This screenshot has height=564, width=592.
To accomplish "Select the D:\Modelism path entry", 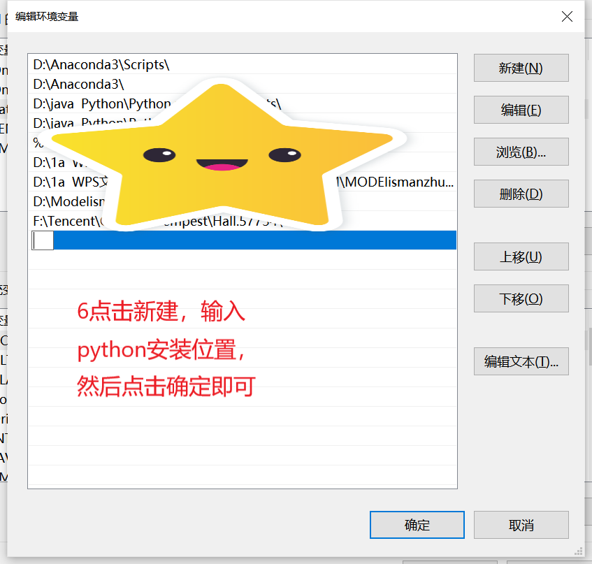I will tap(243, 201).
